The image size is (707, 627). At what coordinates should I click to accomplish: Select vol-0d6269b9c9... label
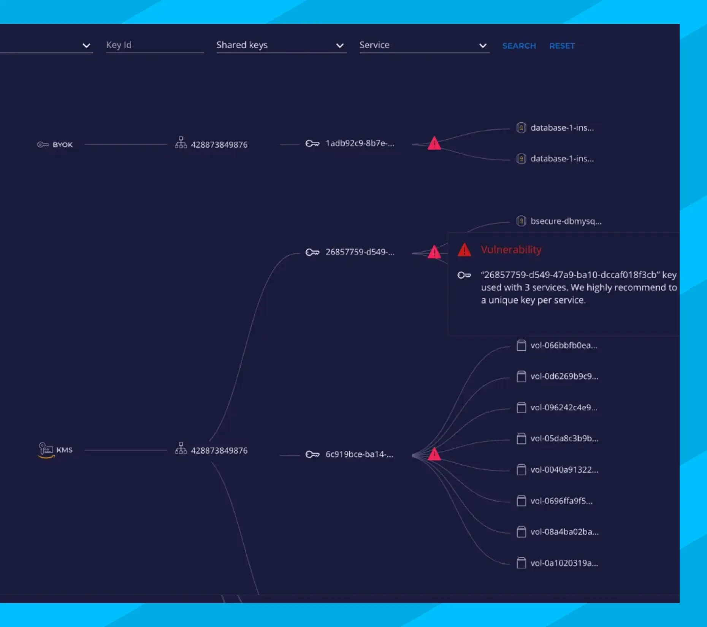pyautogui.click(x=564, y=376)
